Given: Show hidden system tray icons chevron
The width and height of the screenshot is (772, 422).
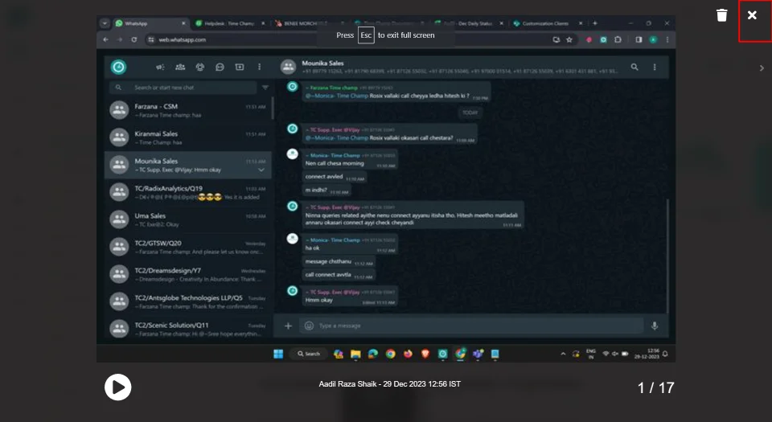Looking at the screenshot, I should click(563, 354).
